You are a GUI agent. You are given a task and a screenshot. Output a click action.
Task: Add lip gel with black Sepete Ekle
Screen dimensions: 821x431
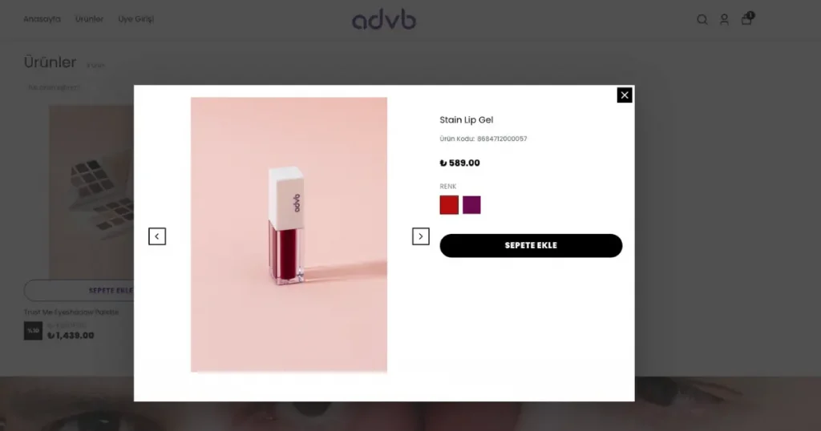531,245
